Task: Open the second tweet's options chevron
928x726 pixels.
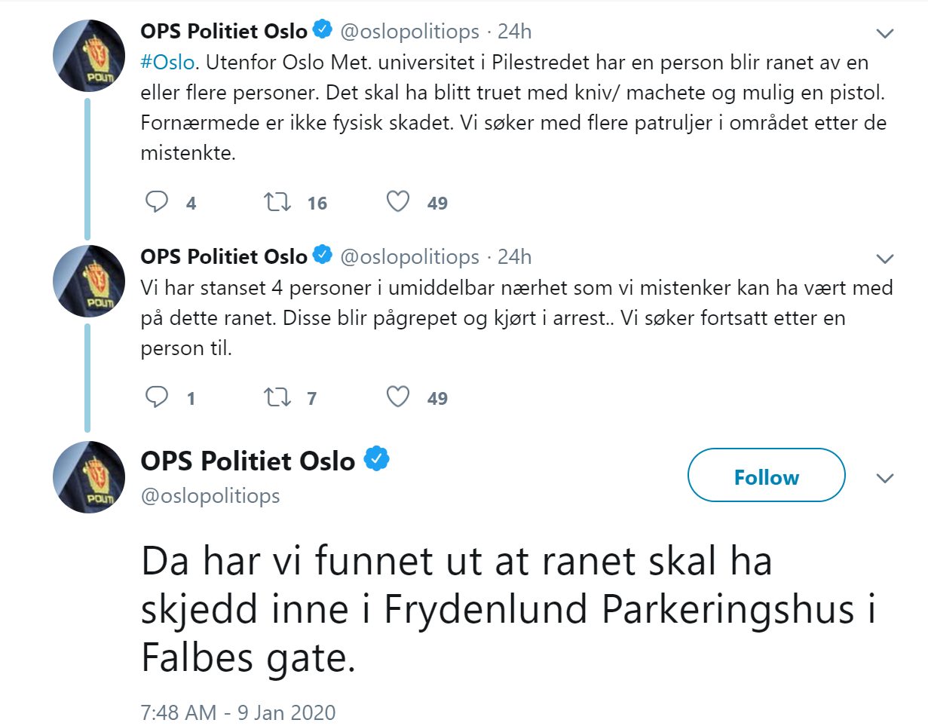Action: coord(884,259)
